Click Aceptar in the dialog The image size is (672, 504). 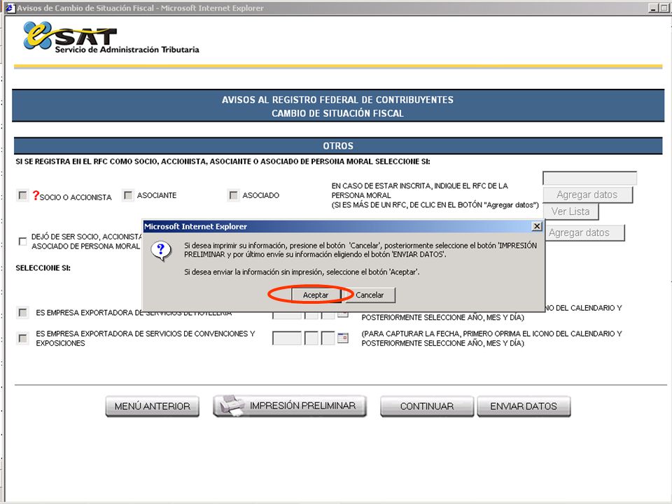click(316, 295)
